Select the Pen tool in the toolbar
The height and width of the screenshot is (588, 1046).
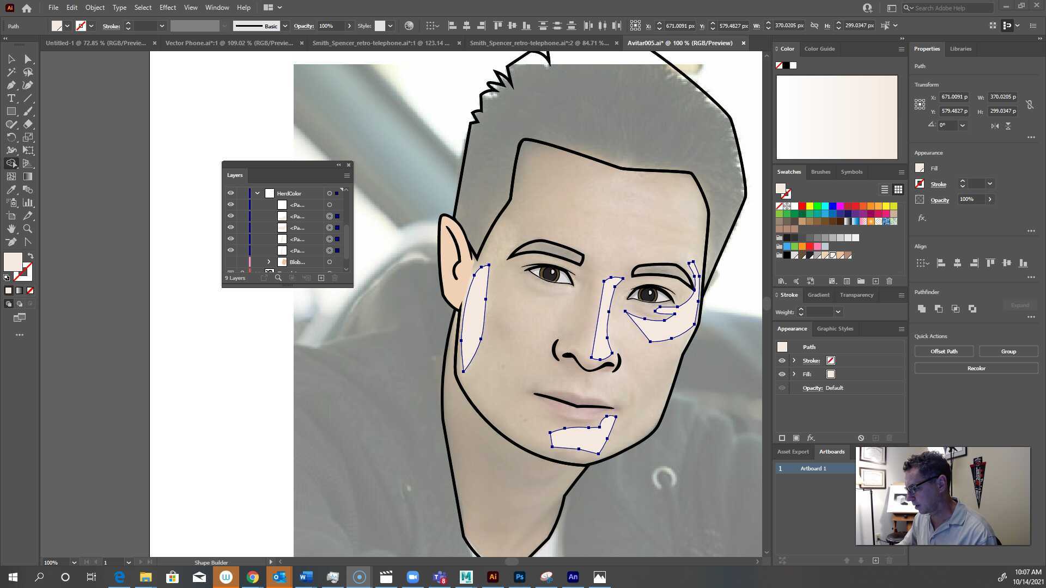click(11, 85)
